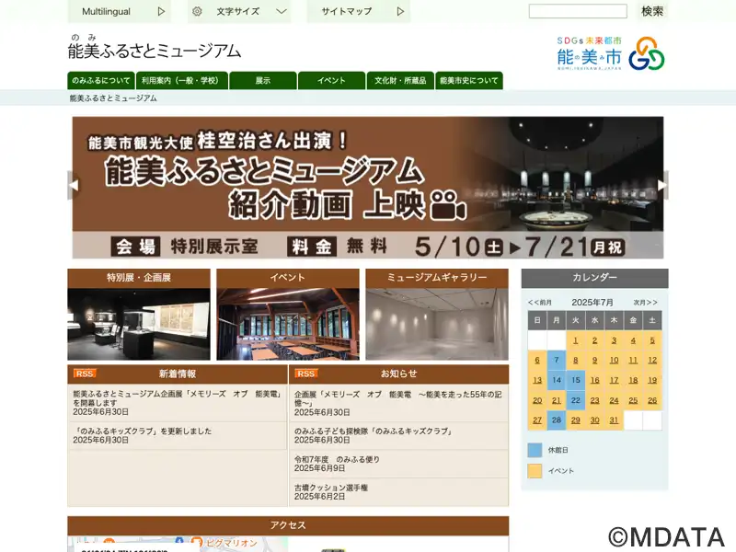Click the 能美ふるさとミュージアム breadcrumb link
This screenshot has height=552, width=736.
coord(113,98)
